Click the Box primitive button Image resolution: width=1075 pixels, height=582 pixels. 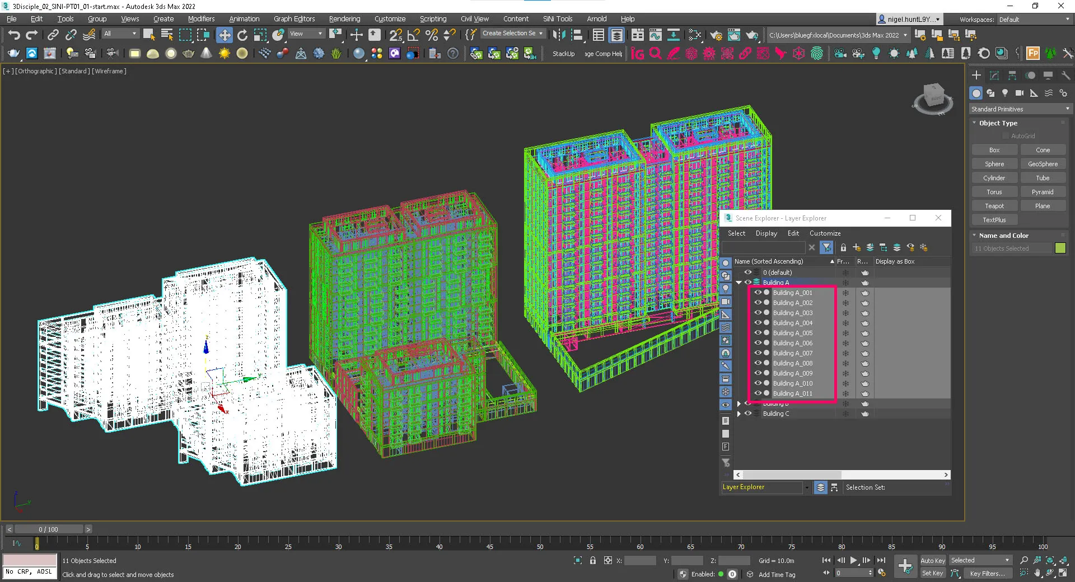pyautogui.click(x=994, y=150)
